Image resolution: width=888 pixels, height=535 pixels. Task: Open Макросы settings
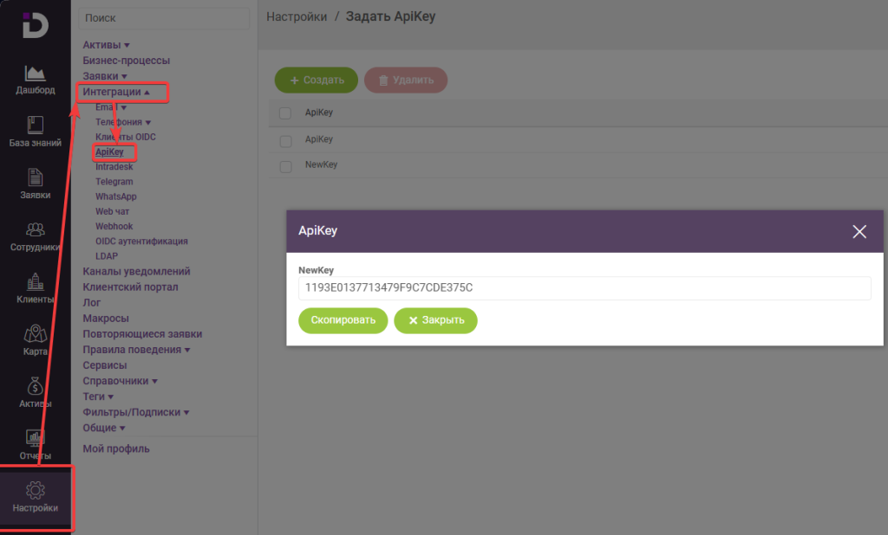(105, 319)
